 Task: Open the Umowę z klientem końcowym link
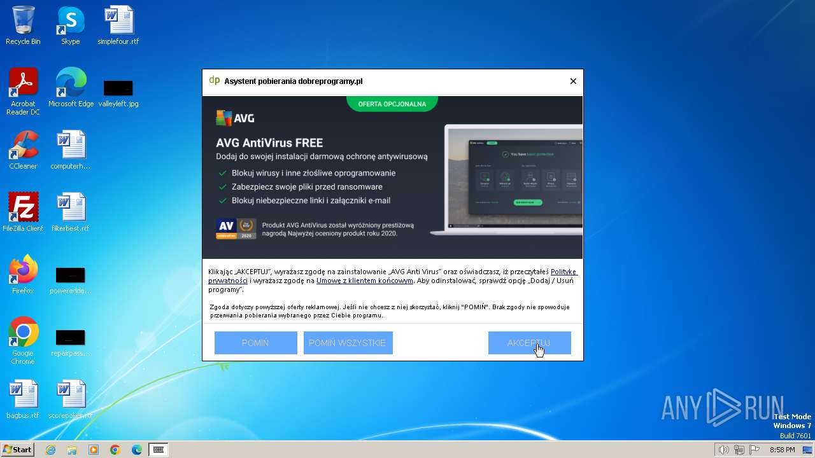(x=365, y=281)
